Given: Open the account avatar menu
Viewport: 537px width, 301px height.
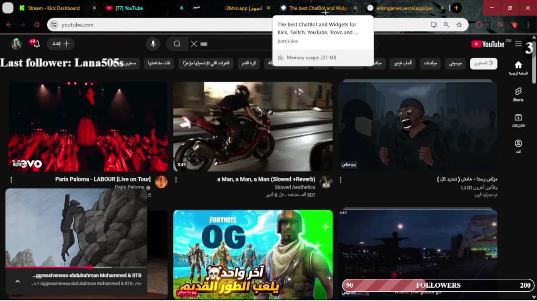Looking at the screenshot, I should [x=16, y=44].
